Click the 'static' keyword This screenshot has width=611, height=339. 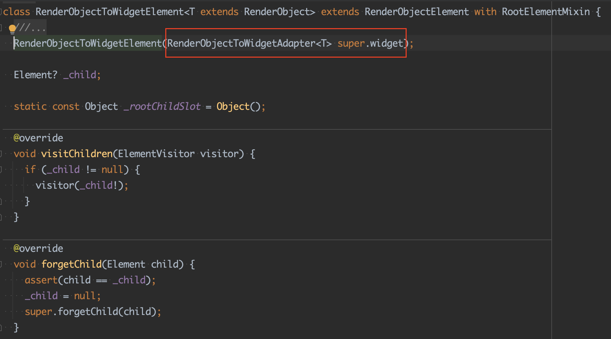point(30,106)
